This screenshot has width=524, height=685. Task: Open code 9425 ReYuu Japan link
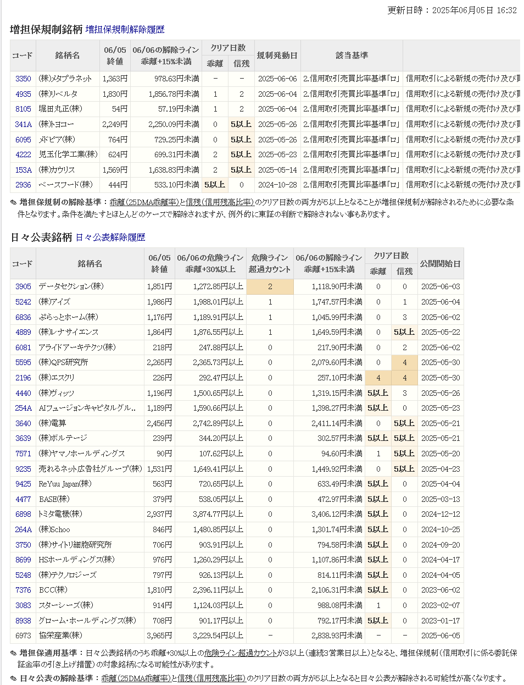(x=23, y=484)
